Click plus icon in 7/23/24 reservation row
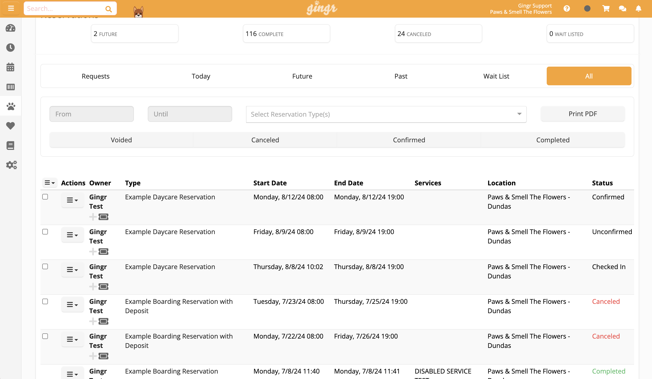 click(93, 321)
